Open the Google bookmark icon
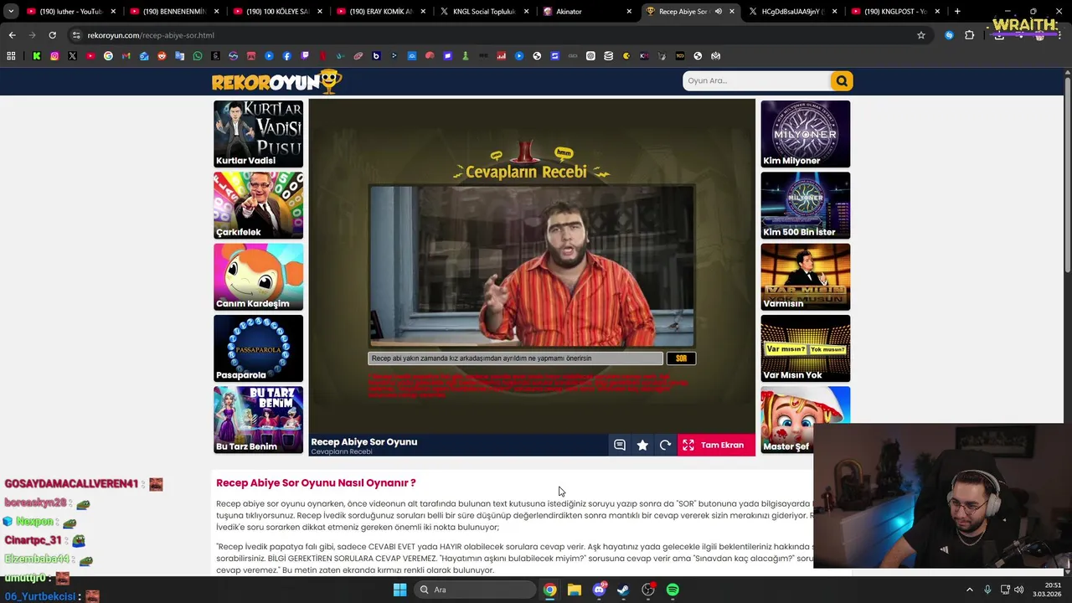The height and width of the screenshot is (603, 1072). click(x=108, y=56)
